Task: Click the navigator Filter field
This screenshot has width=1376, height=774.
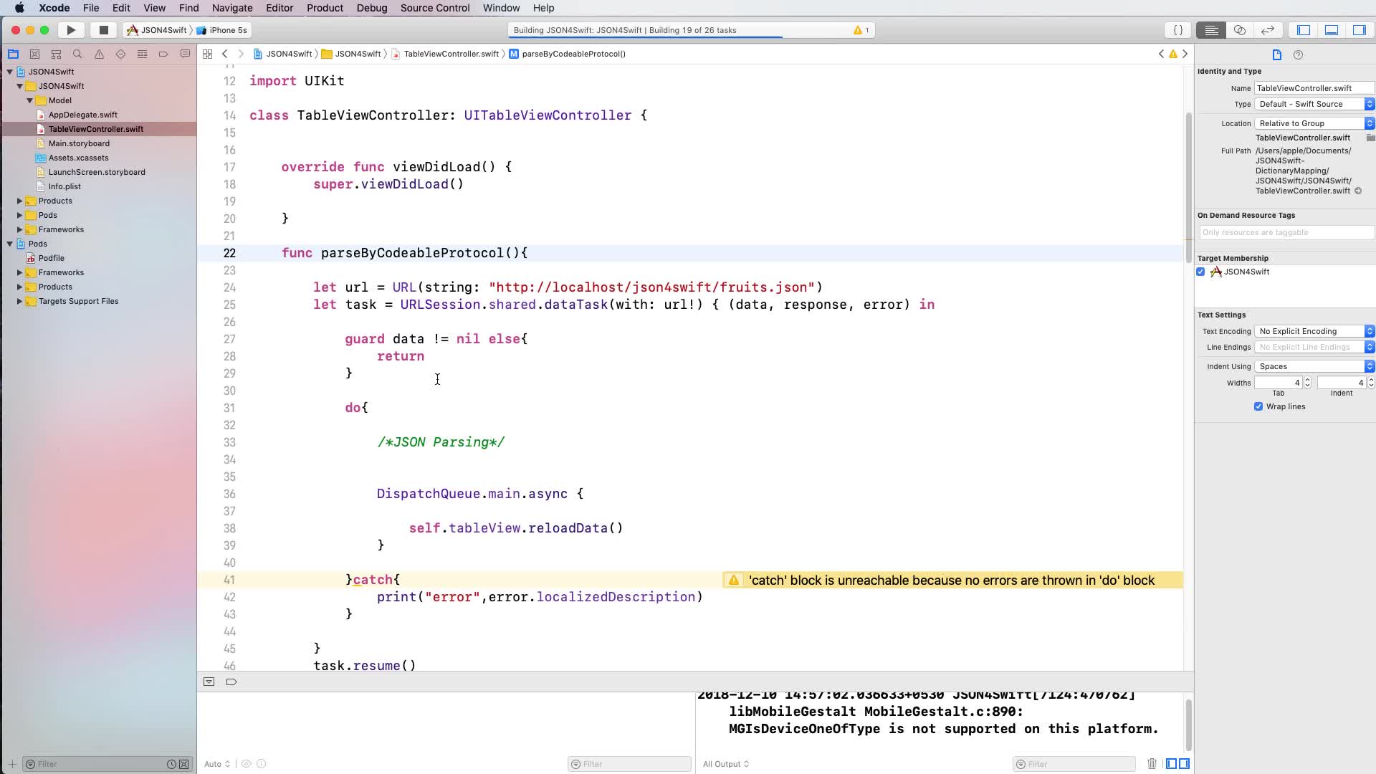Action: point(100,764)
